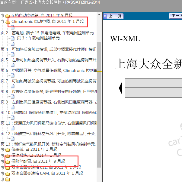Click the page icon for 页 12 新鲜空气和循环空气风门开关
The image size is (182, 182).
(x=13, y=128)
